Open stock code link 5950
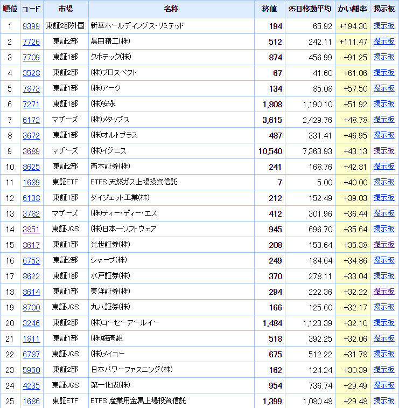The width and height of the screenshot is (399, 408). point(31,370)
